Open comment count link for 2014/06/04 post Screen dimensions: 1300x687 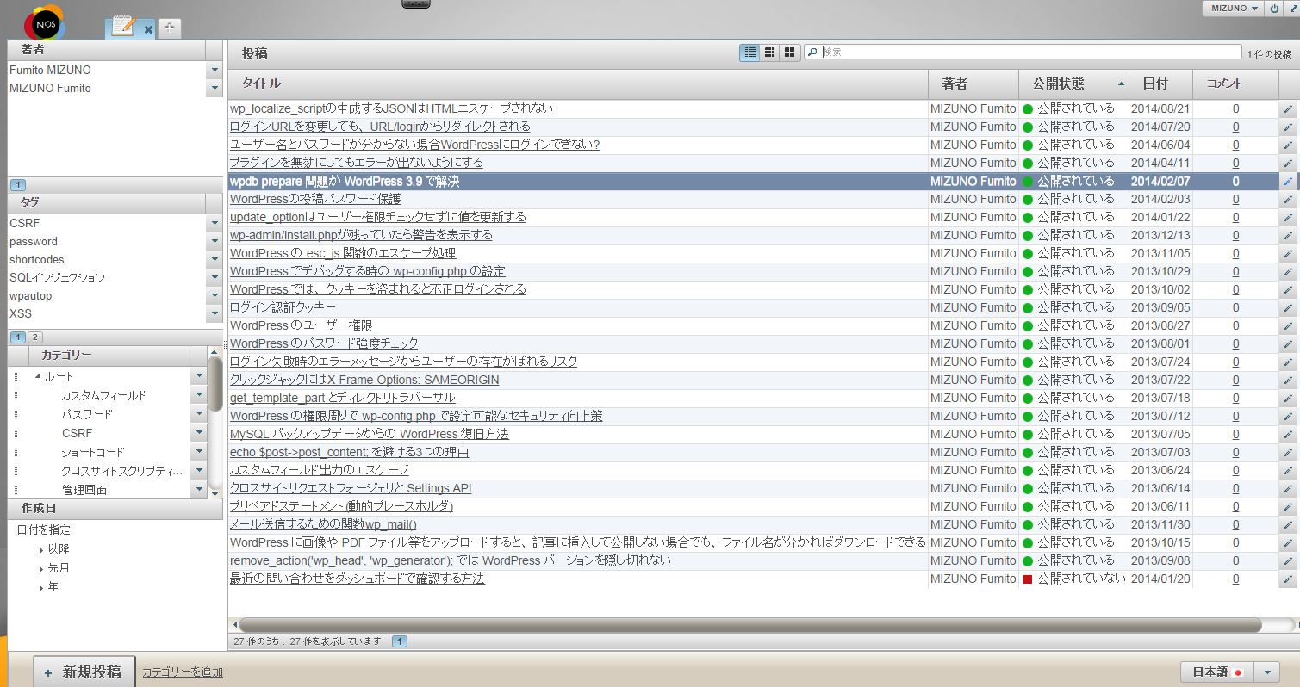(x=1235, y=145)
